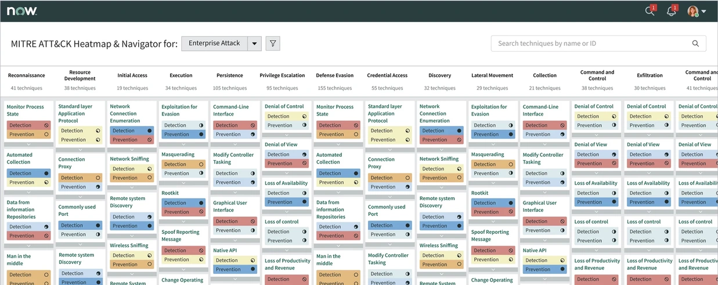Viewport: 718px width, 285px height.
Task: Click Prevention status icon, Denial of View, Exfiltration
Action: [x=667, y=164]
